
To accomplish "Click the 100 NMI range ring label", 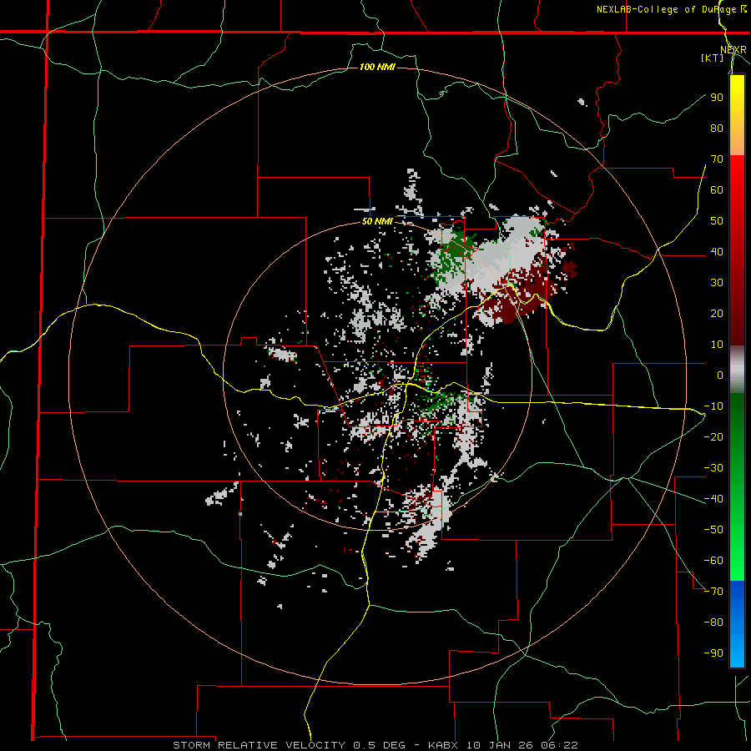I will pyautogui.click(x=377, y=67).
